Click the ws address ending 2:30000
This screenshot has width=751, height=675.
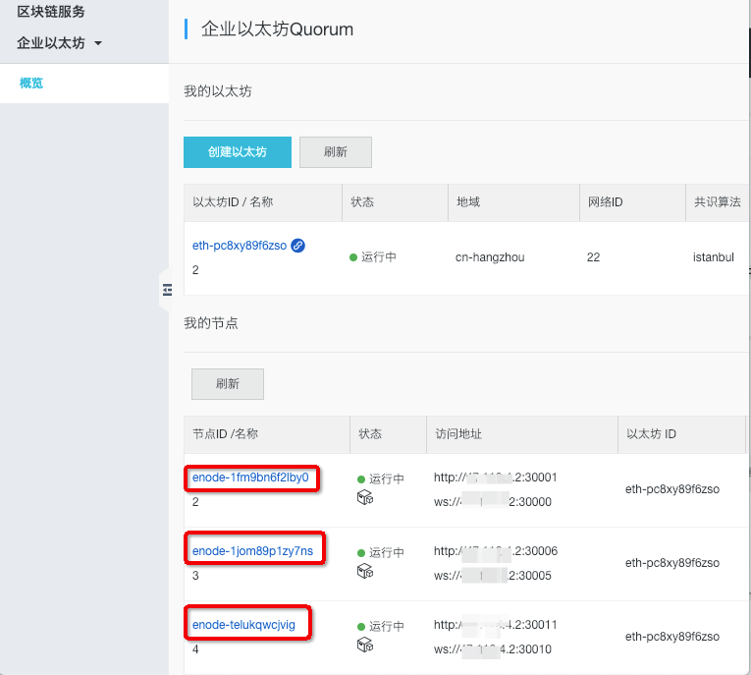point(493,502)
